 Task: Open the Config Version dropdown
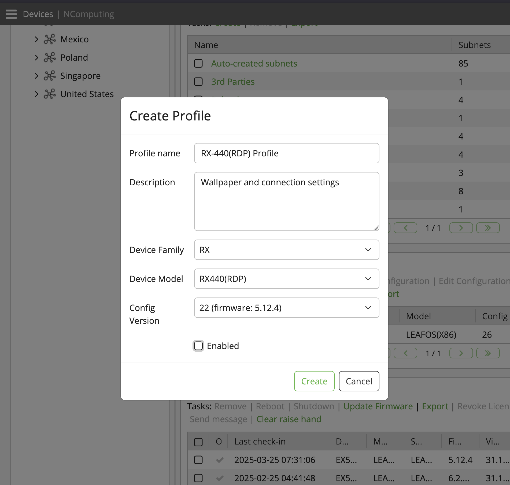point(286,308)
